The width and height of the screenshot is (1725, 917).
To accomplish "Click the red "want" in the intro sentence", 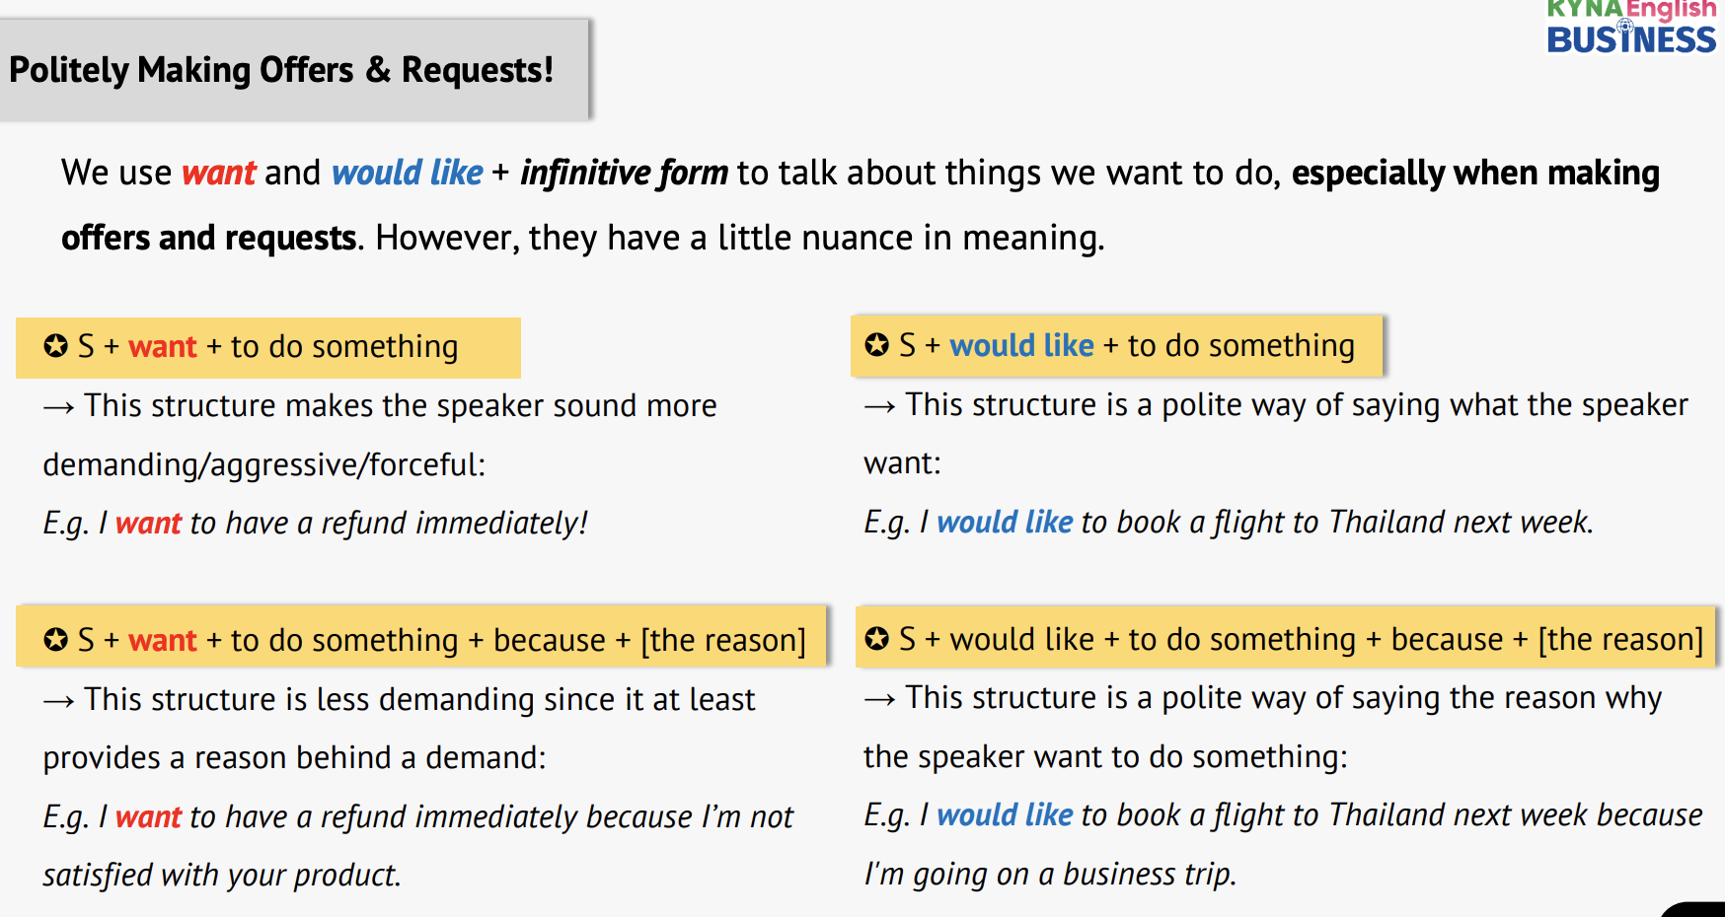I will pyautogui.click(x=219, y=173).
